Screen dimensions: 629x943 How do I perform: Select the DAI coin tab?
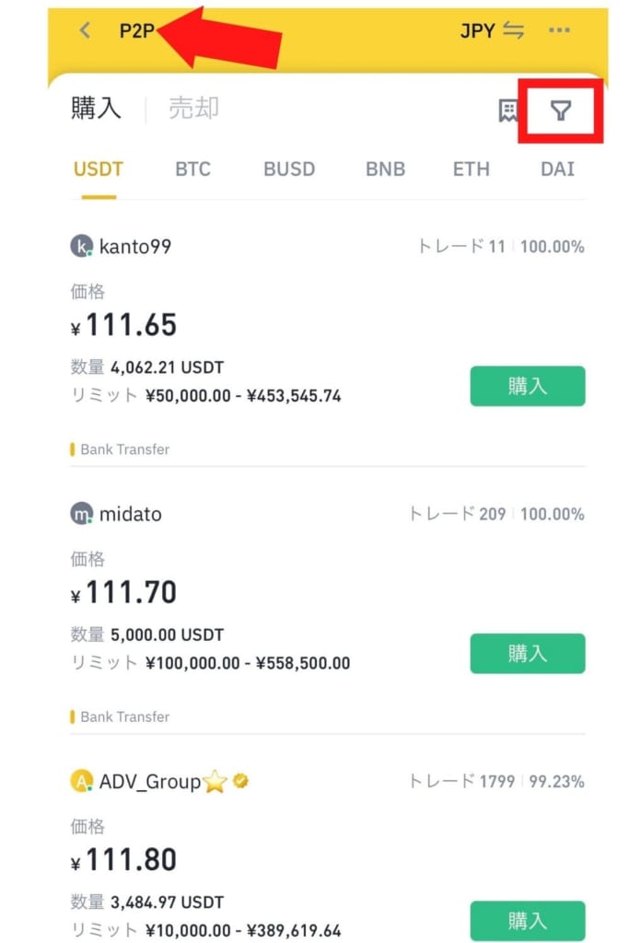557,169
